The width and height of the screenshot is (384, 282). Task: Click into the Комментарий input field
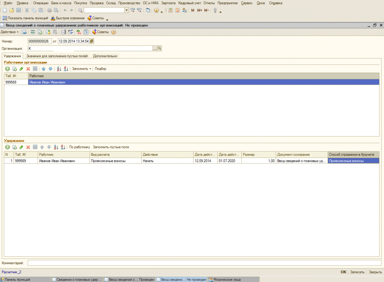click(x=204, y=263)
